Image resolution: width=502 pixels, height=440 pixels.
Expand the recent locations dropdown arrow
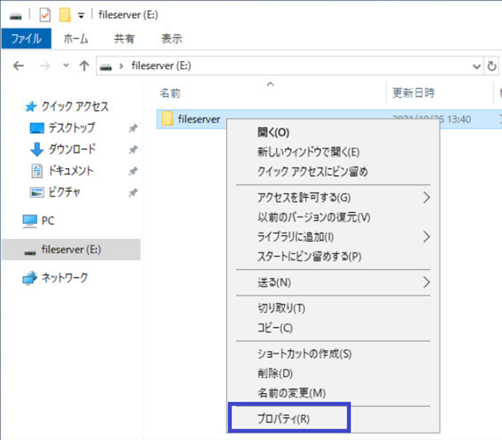[x=66, y=66]
